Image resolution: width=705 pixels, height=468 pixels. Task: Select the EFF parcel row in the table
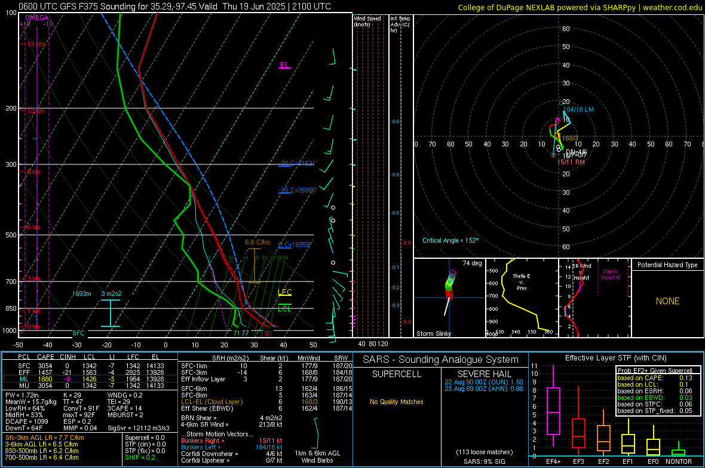(91, 372)
